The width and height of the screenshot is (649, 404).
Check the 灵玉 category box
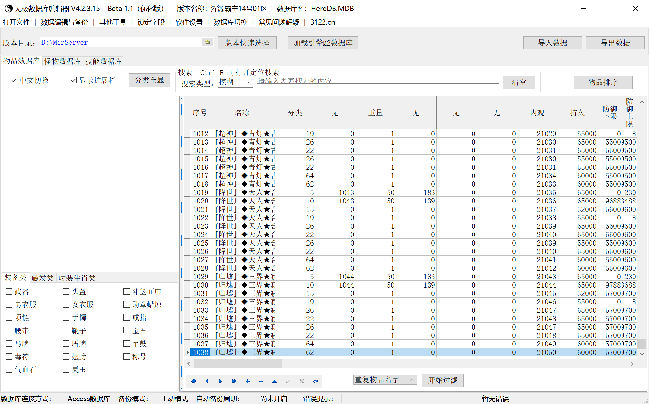coord(66,369)
